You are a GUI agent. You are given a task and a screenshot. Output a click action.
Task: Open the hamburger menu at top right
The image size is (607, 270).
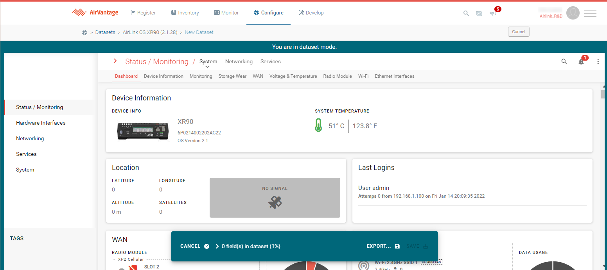(590, 13)
